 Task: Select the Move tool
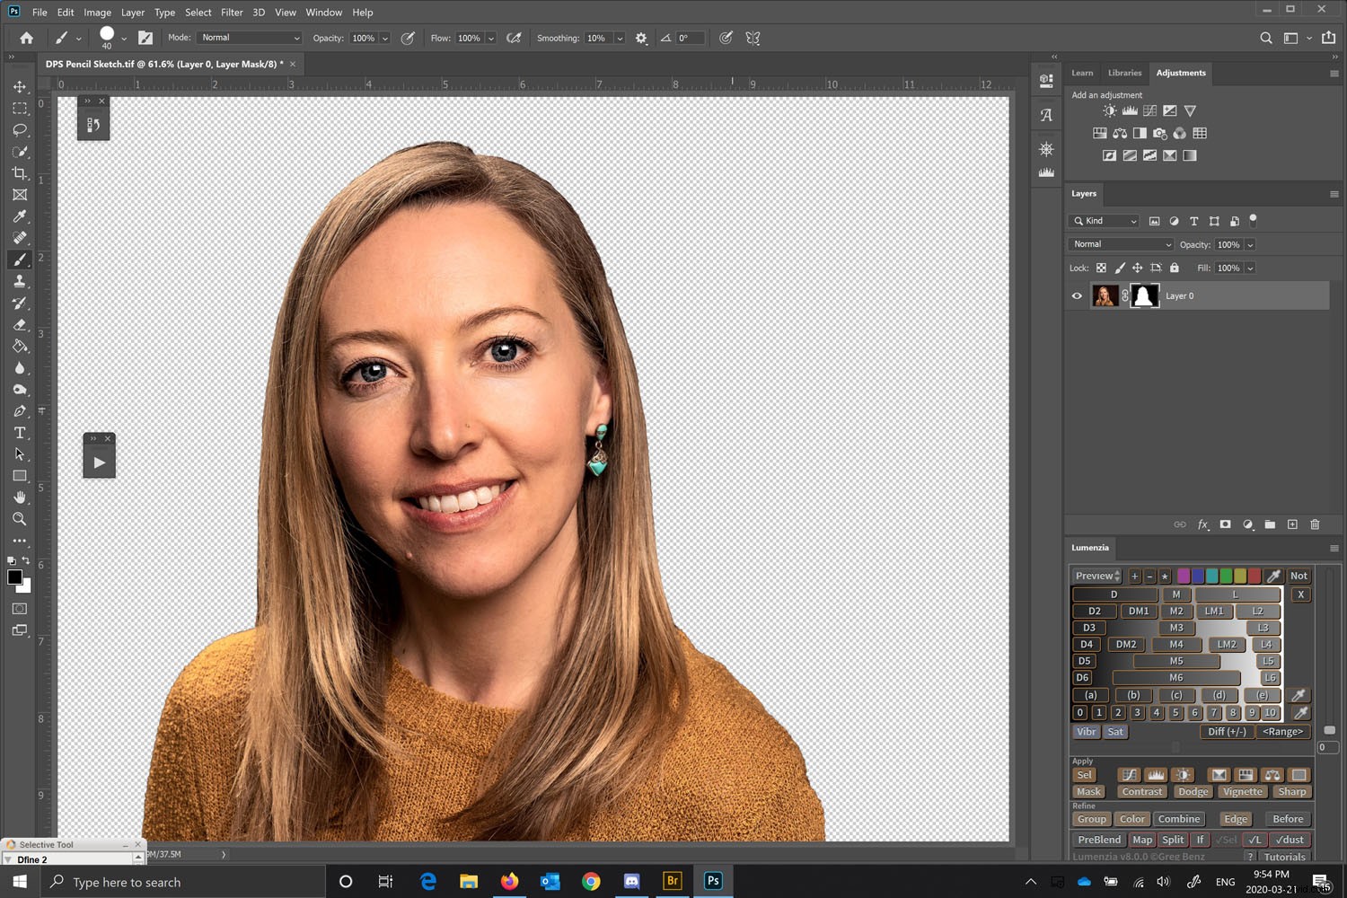(20, 86)
